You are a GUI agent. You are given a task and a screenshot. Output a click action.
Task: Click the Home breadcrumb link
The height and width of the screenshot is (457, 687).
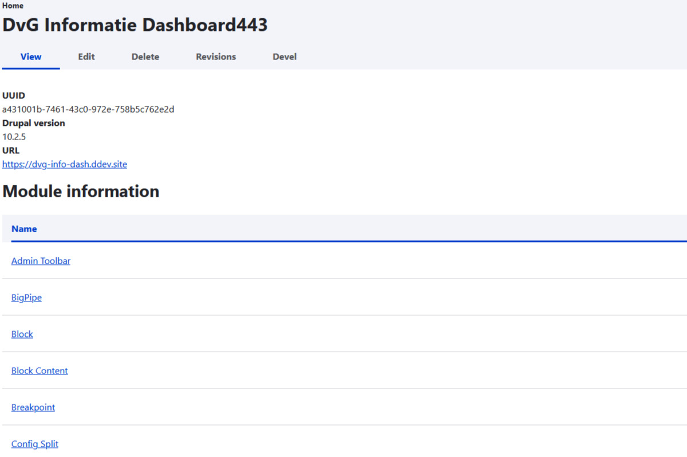click(13, 6)
